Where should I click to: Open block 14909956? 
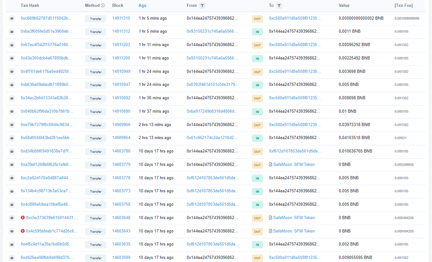121,124
